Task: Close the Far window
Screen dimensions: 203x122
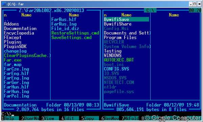Action: pyautogui.click(x=199, y=4)
